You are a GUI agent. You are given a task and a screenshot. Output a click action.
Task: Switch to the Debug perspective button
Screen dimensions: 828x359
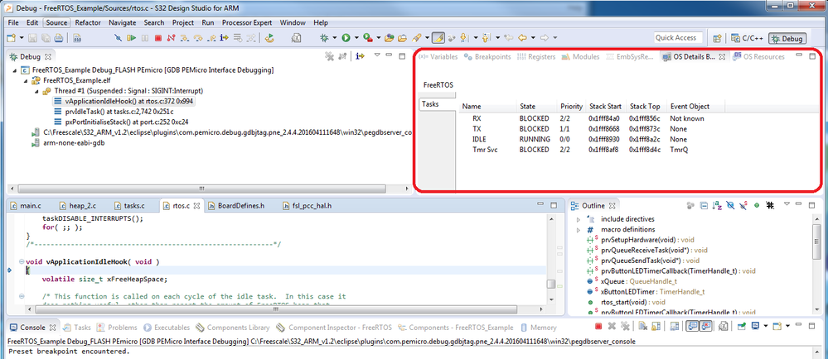tap(787, 39)
